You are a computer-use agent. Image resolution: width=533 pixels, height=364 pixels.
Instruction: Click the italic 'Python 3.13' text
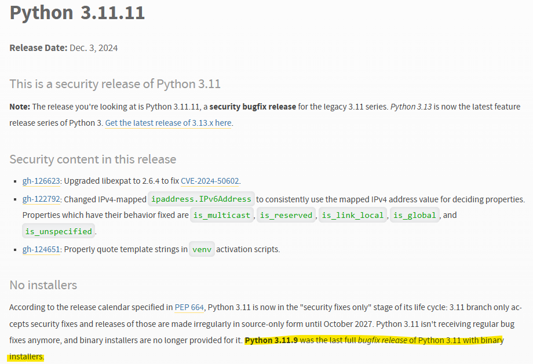coord(411,107)
